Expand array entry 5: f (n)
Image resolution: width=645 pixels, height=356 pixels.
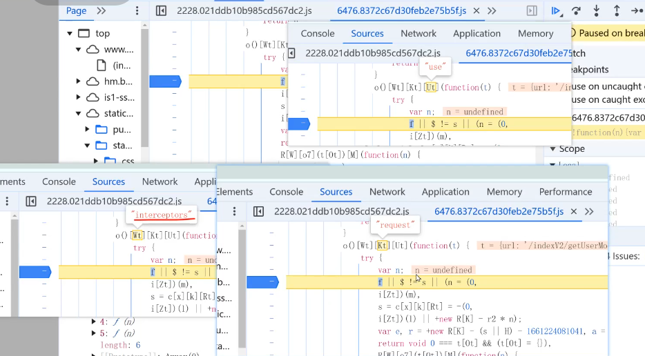tap(94, 333)
